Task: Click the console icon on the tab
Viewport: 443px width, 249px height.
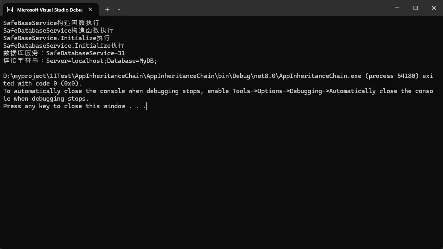Action: 10,10
